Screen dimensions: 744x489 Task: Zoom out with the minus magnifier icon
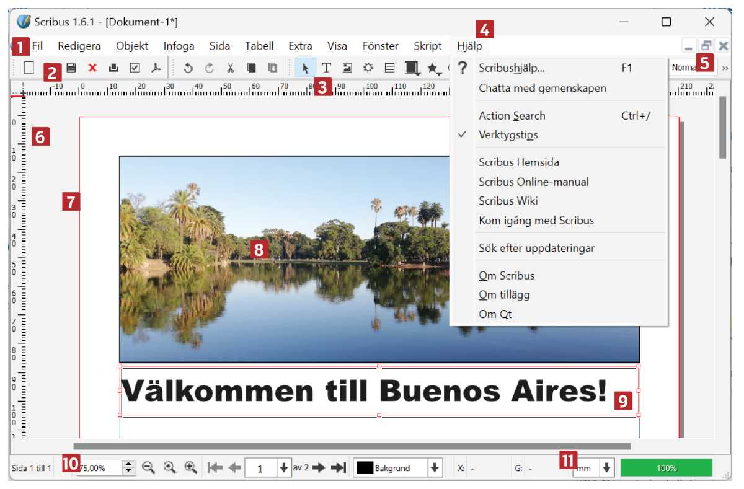148,468
